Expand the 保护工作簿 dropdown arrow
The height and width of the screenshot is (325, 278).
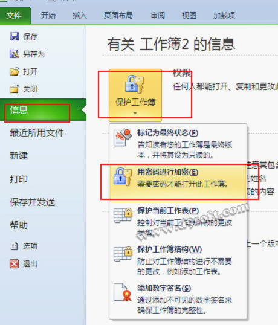pos(135,113)
